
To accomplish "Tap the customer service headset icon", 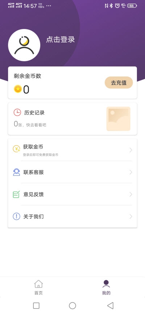I will (x=16, y=172).
